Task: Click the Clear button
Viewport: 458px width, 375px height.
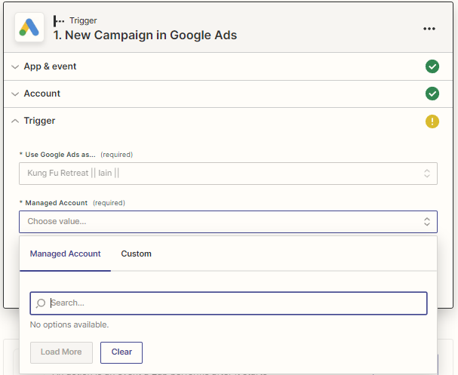Action: click(121, 352)
